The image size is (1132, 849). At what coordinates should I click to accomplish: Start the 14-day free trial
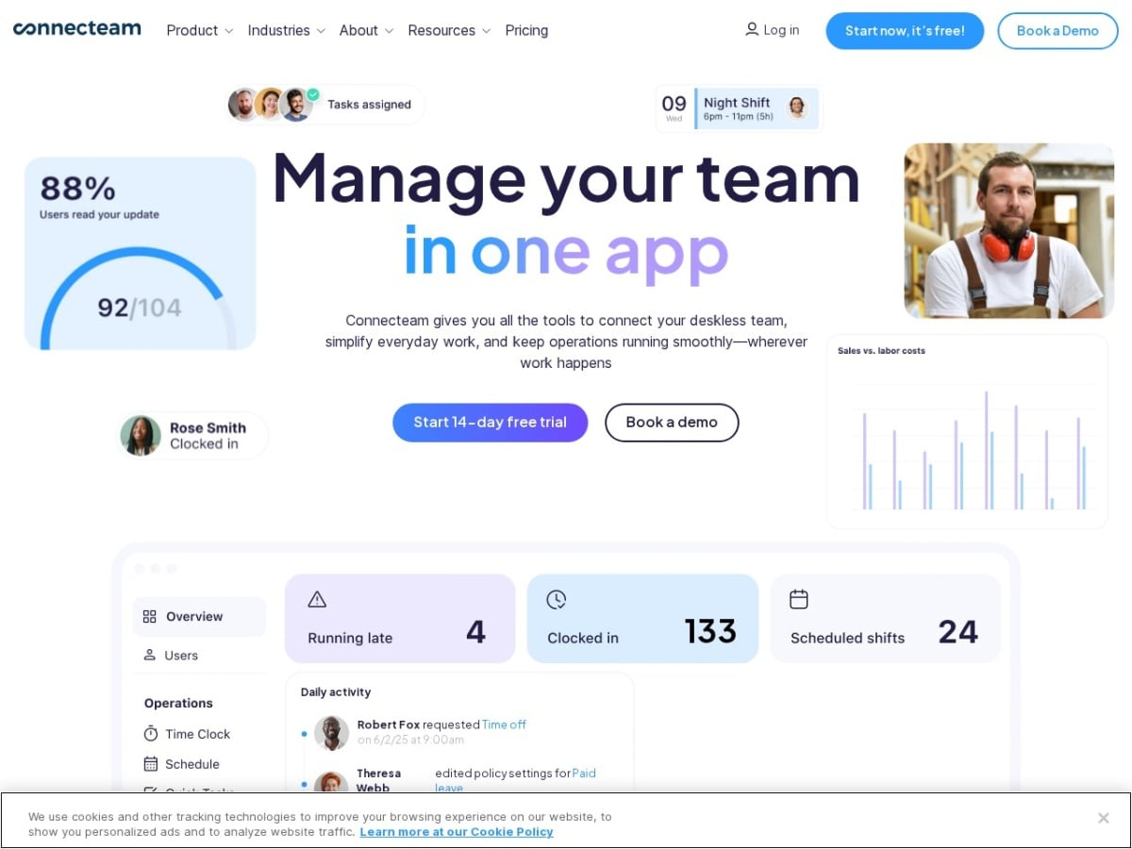(490, 422)
